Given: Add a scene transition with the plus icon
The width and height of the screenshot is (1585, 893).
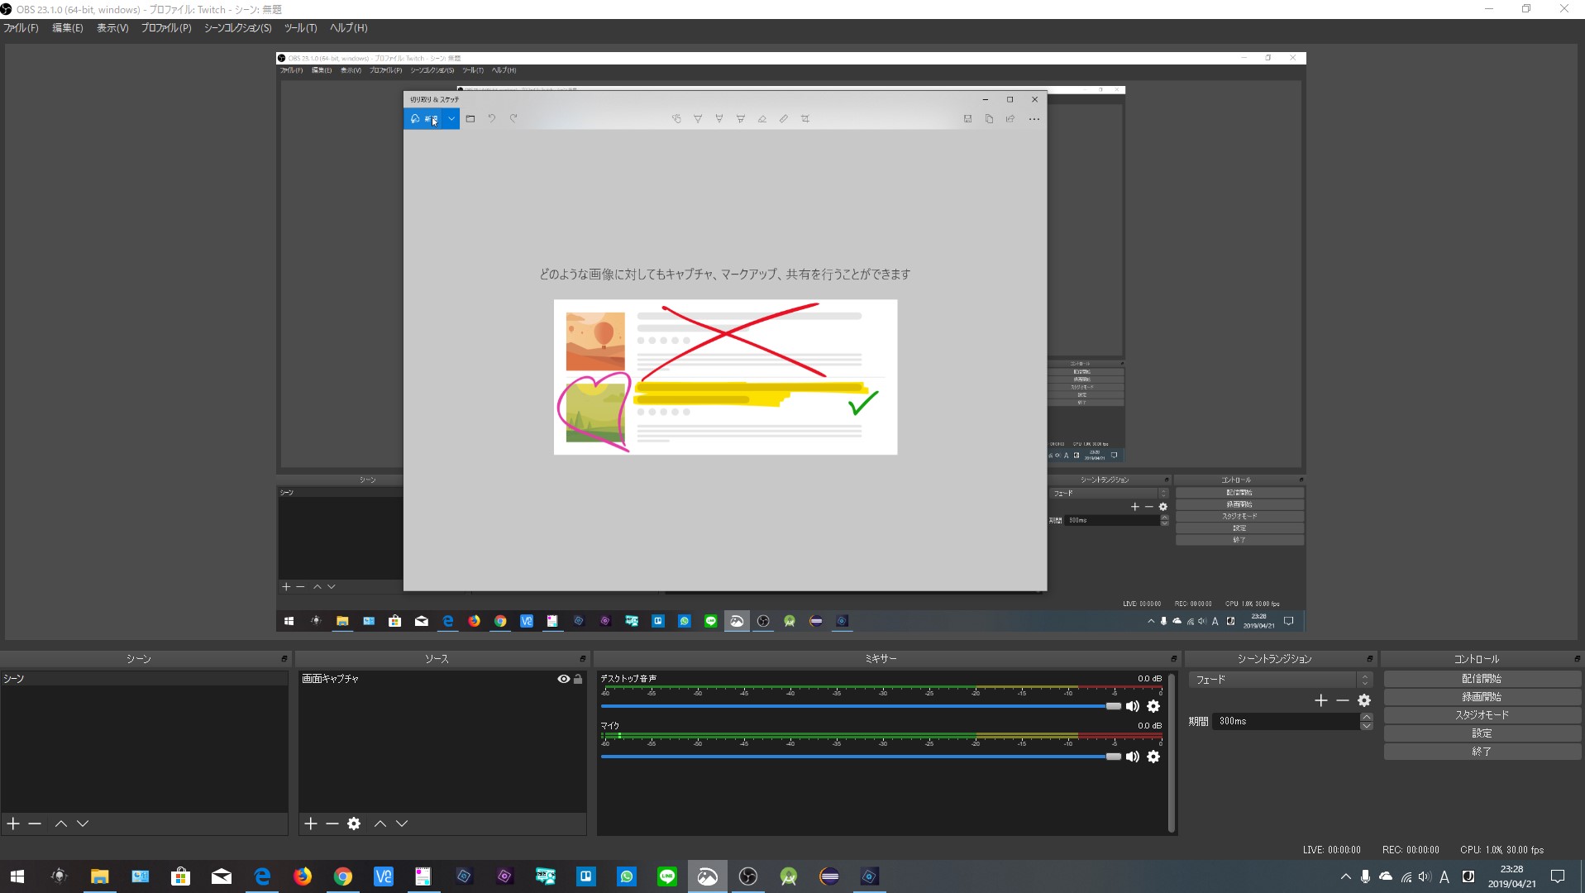Looking at the screenshot, I should pos(1320,700).
